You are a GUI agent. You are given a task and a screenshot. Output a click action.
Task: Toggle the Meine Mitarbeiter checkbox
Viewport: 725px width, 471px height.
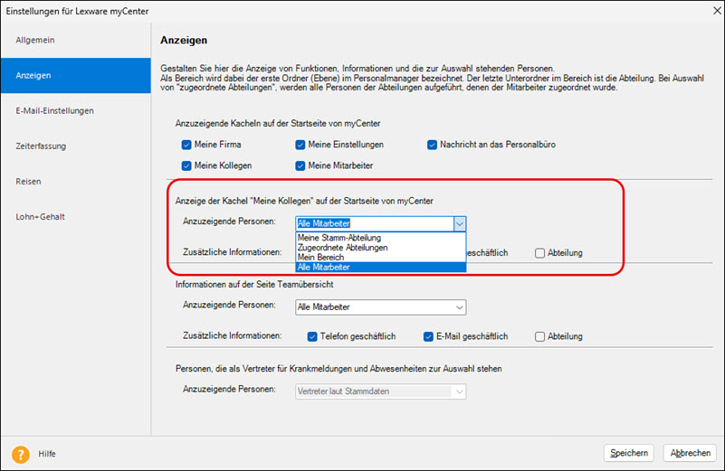[x=300, y=165]
